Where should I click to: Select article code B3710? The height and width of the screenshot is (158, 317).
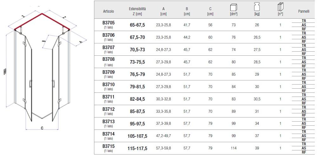(108, 85)
